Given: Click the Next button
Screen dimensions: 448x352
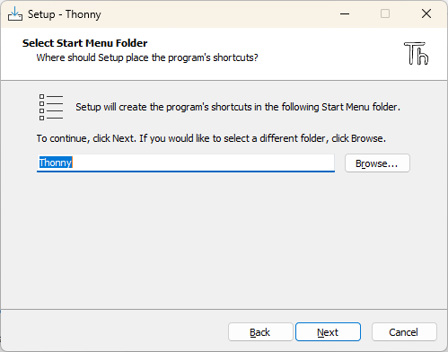Looking at the screenshot, I should pyautogui.click(x=328, y=332).
